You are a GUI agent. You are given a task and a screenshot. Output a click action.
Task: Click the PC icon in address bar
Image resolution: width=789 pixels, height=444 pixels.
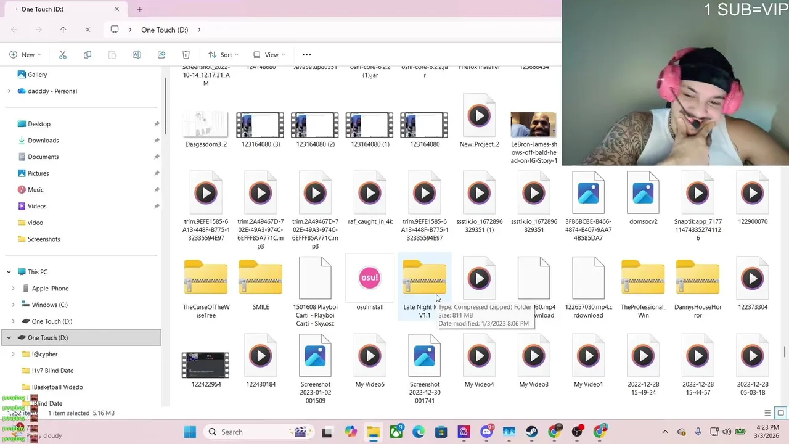[x=115, y=30]
